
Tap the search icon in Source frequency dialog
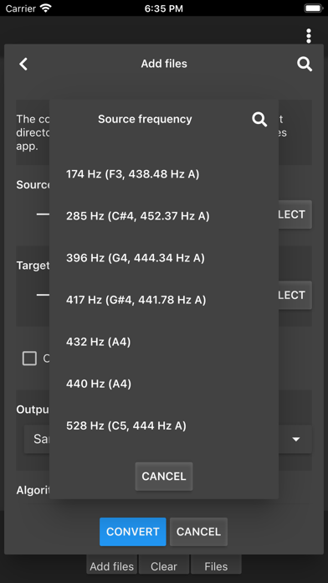[x=259, y=119]
